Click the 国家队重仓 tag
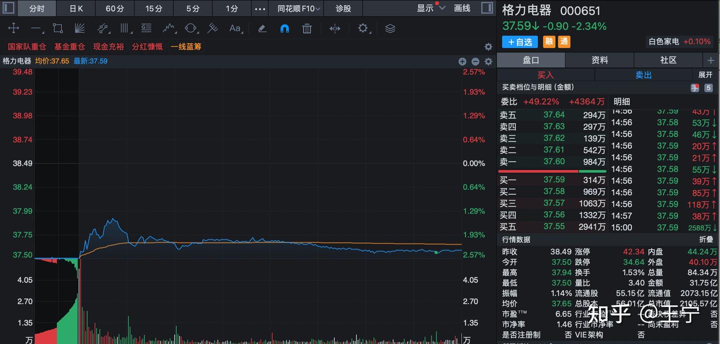The image size is (720, 344). click(x=27, y=47)
